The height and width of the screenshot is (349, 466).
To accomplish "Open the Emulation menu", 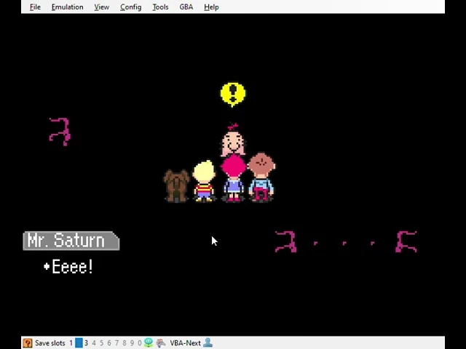I will tap(68, 7).
